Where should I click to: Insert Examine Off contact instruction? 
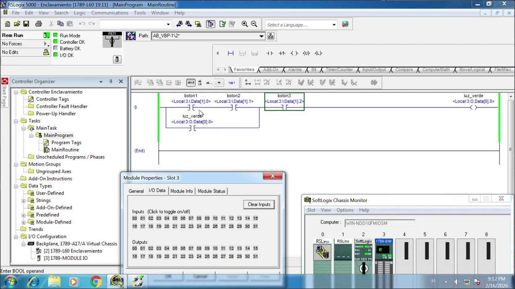[282, 53]
